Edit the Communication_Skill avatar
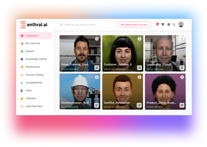Viewport: 207px width, 147px height. tap(96, 105)
